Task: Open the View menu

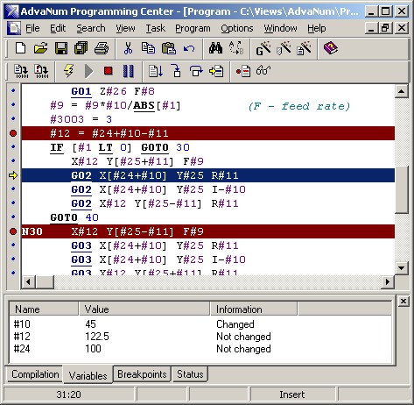Action: [125, 28]
